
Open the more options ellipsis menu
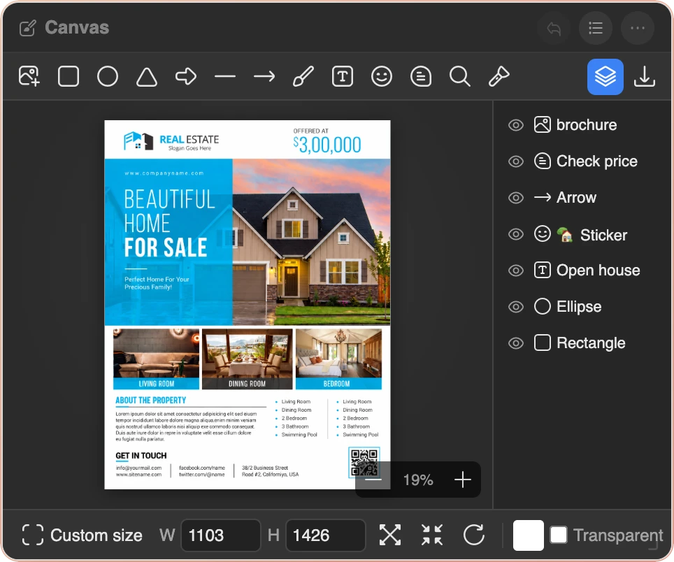pos(638,29)
